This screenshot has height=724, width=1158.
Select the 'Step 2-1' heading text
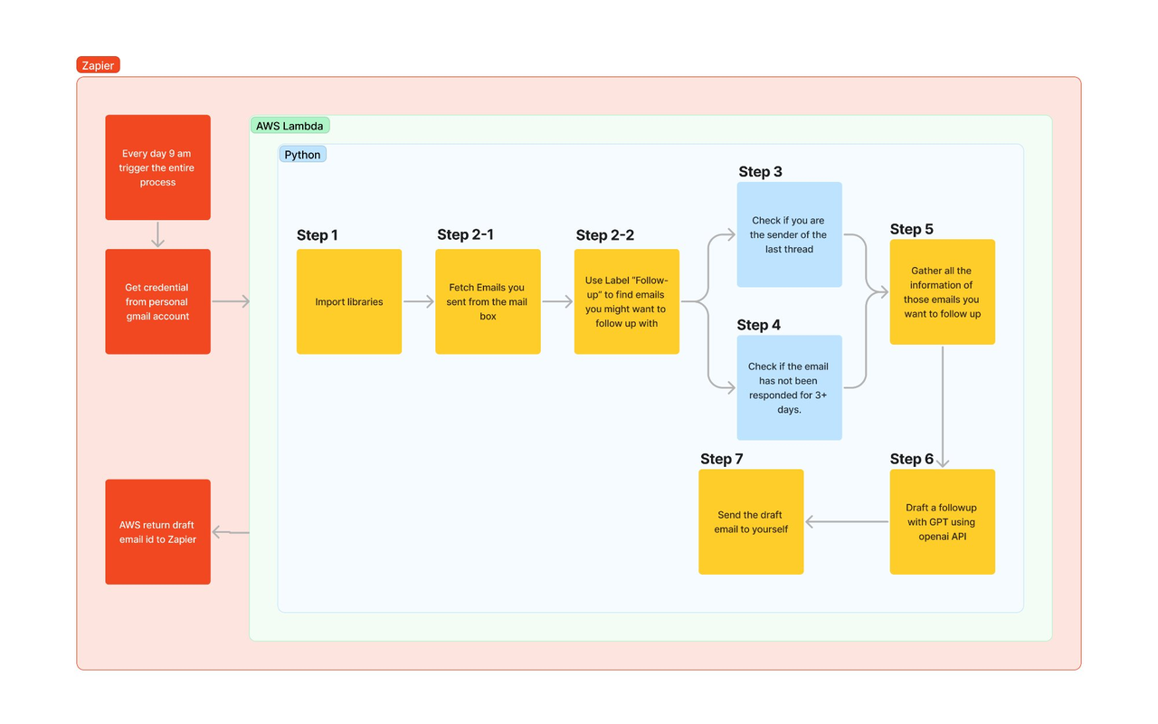[466, 234]
